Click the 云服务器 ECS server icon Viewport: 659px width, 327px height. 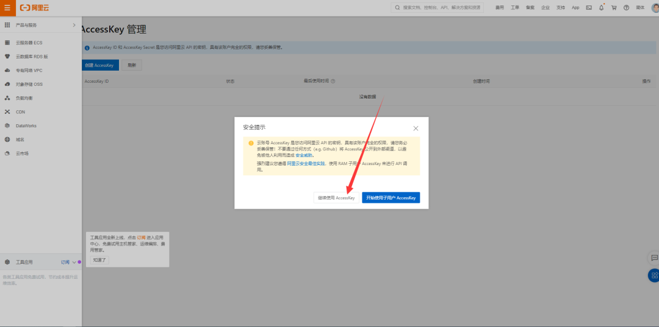[7, 43]
